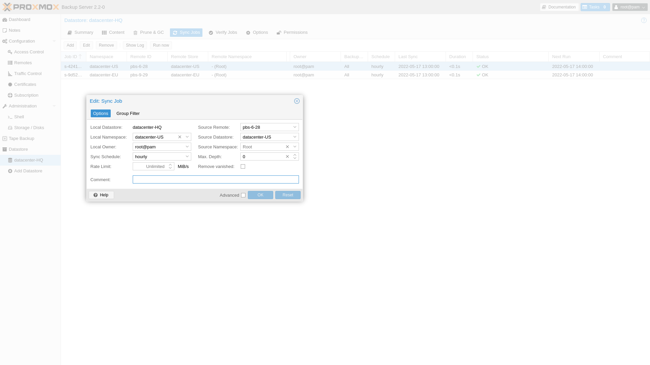Screen dimensions: 650x365
Task: Click the Remotes server icon
Action: tap(10, 63)
